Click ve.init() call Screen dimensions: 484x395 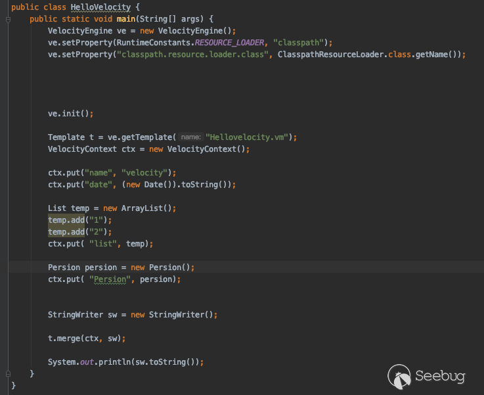point(70,114)
